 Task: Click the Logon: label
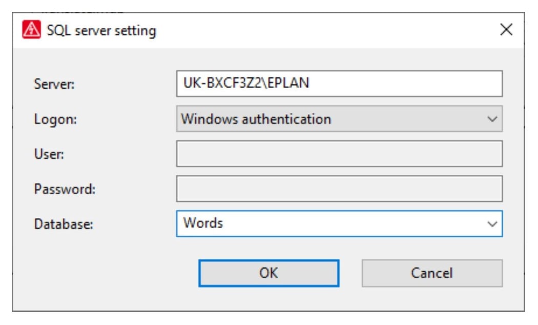click(x=55, y=119)
